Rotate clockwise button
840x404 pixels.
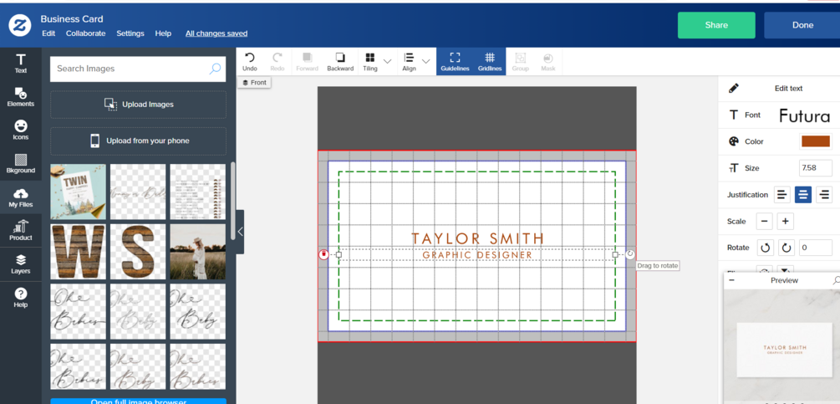[787, 248]
